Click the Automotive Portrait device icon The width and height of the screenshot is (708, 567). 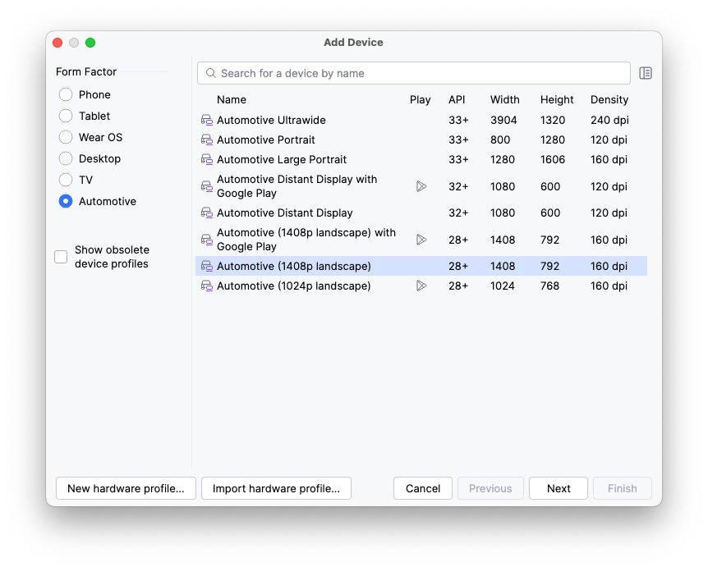tap(206, 140)
